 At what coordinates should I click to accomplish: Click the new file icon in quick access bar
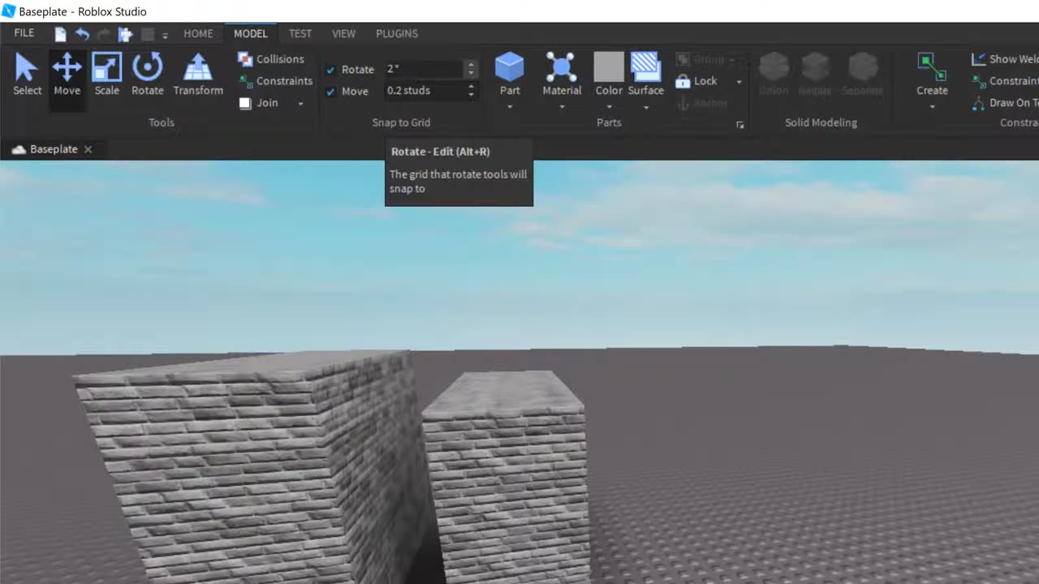pyautogui.click(x=61, y=34)
